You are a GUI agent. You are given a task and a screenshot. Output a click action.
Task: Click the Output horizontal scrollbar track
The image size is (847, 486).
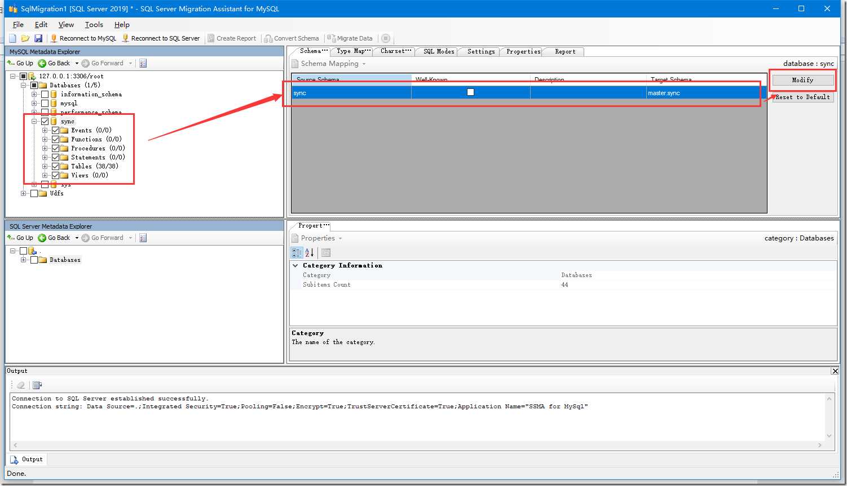point(417,445)
